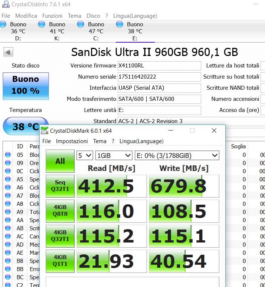
Task: Click the 4KiB Q1T1 write result 40.54
Action: pos(184,261)
